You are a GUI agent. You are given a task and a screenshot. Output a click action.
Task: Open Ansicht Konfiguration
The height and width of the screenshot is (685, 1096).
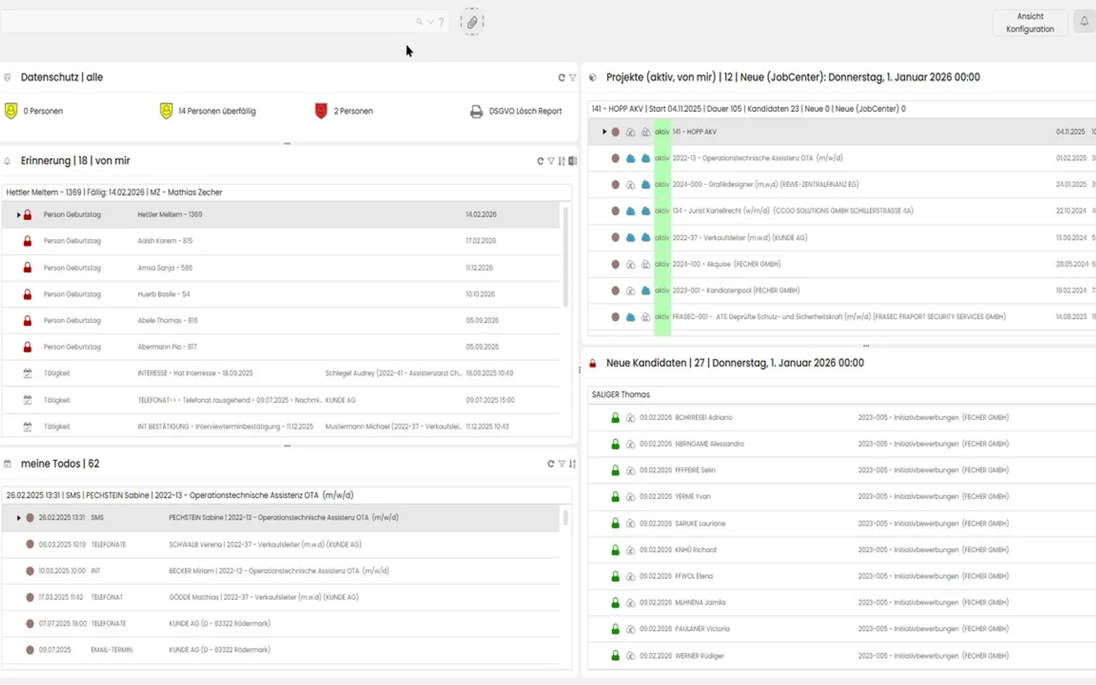click(x=1030, y=23)
